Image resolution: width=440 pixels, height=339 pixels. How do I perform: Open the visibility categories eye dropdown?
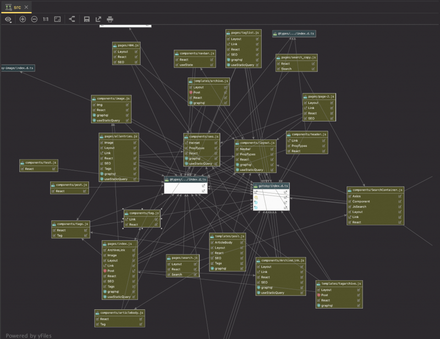[x=8, y=19]
